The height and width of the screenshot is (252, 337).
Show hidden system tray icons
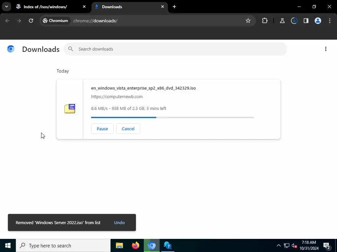pos(278,245)
